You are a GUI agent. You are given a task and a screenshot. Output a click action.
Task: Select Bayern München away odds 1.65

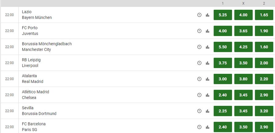264,15
